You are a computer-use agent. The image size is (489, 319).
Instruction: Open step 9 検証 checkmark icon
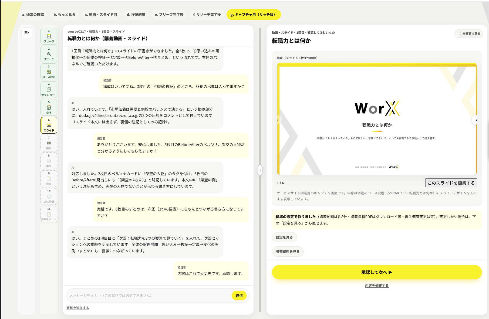49,179
